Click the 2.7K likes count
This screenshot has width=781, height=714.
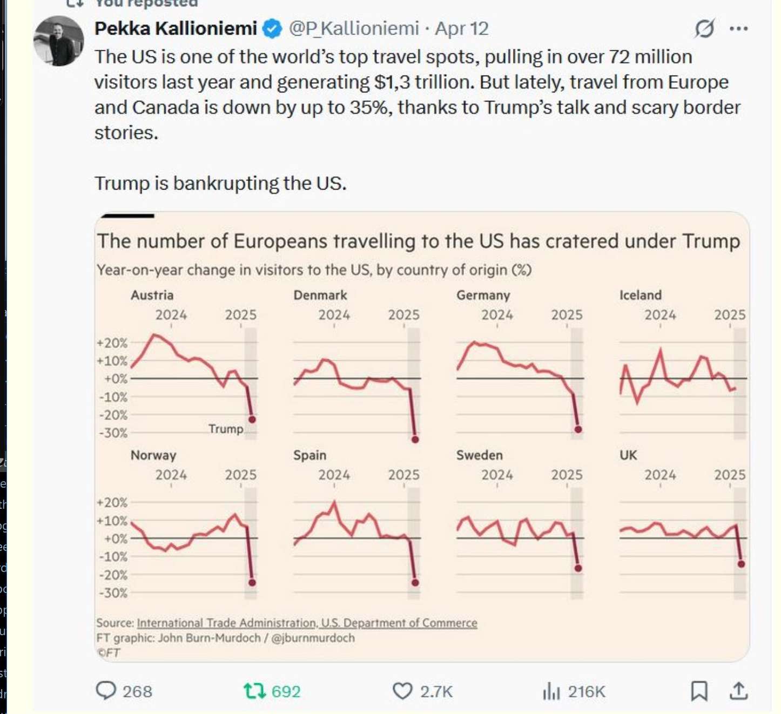click(436, 691)
